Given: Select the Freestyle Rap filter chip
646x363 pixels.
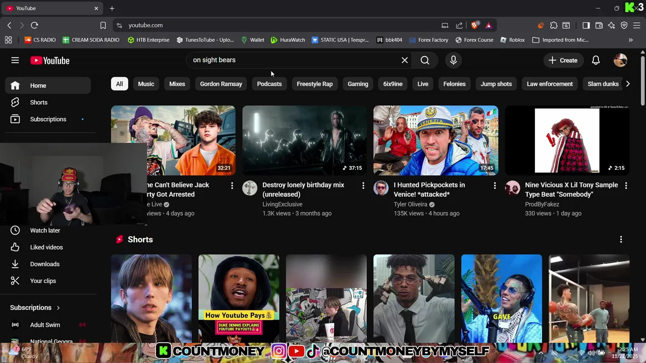Looking at the screenshot, I should click(x=314, y=84).
